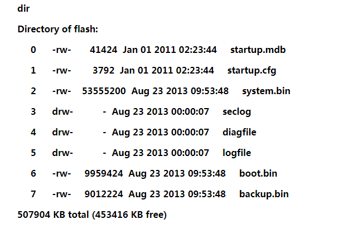Click the file size 9012224
Screen dimensions: 348x234
pos(104,194)
